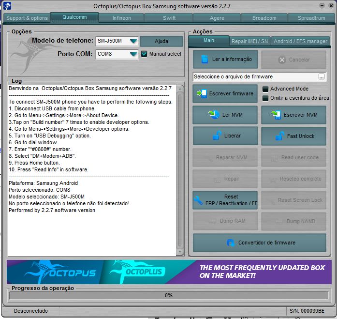Click the Convertidor de firmware icon

coord(230,243)
